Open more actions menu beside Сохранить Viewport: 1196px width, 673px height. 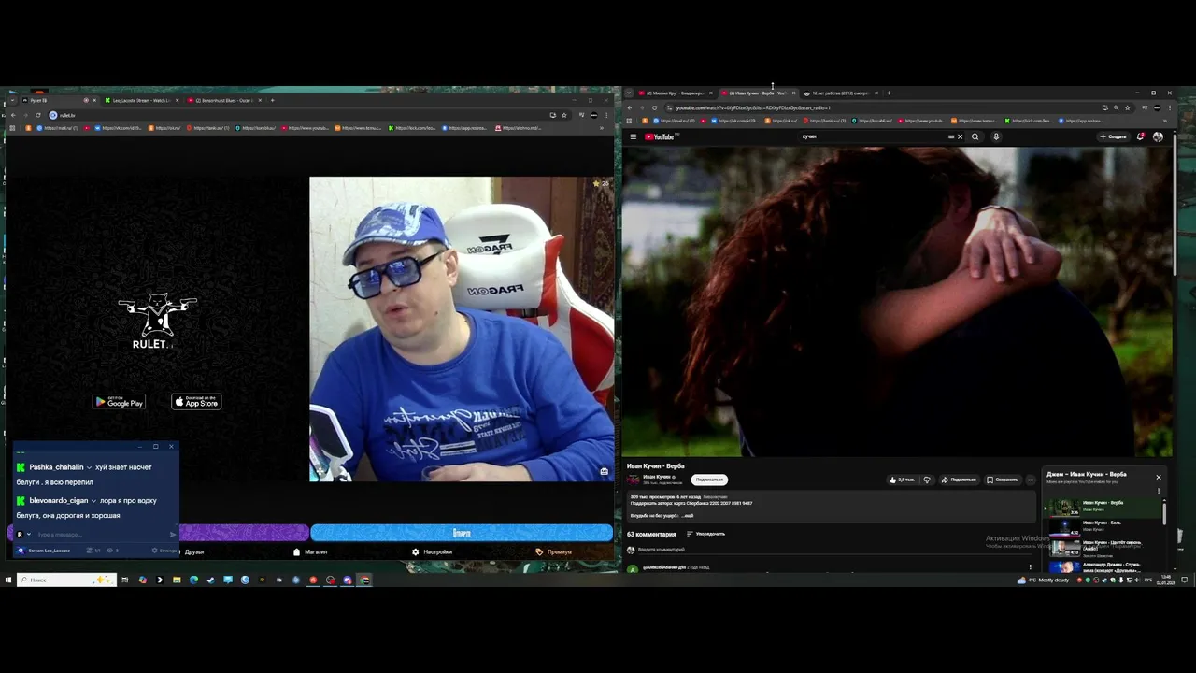click(x=1031, y=480)
